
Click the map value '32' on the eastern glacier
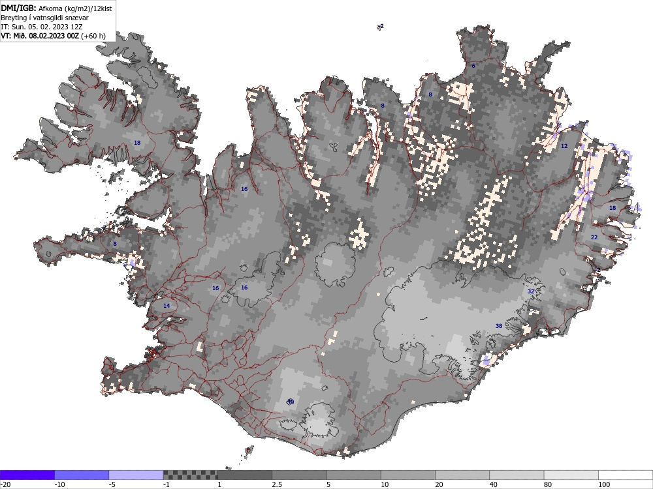click(x=531, y=291)
